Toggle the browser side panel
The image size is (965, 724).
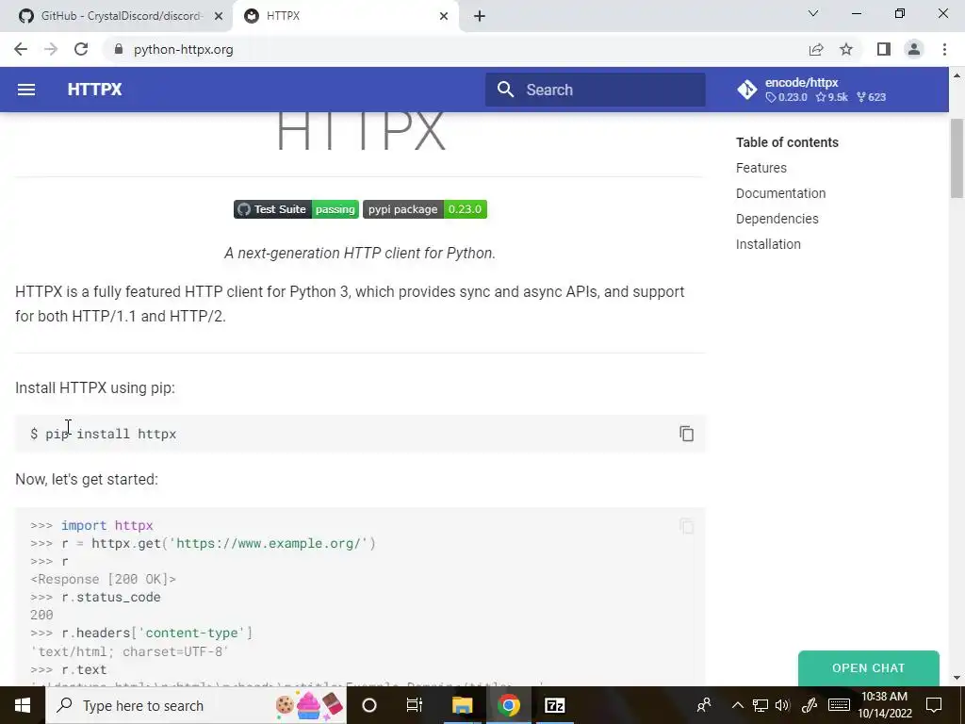point(884,49)
